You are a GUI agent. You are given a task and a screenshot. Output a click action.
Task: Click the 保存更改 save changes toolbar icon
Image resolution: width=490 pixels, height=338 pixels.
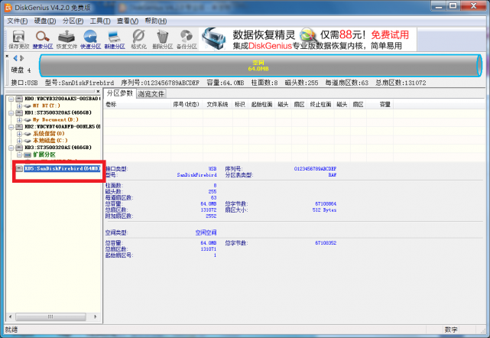click(x=18, y=40)
